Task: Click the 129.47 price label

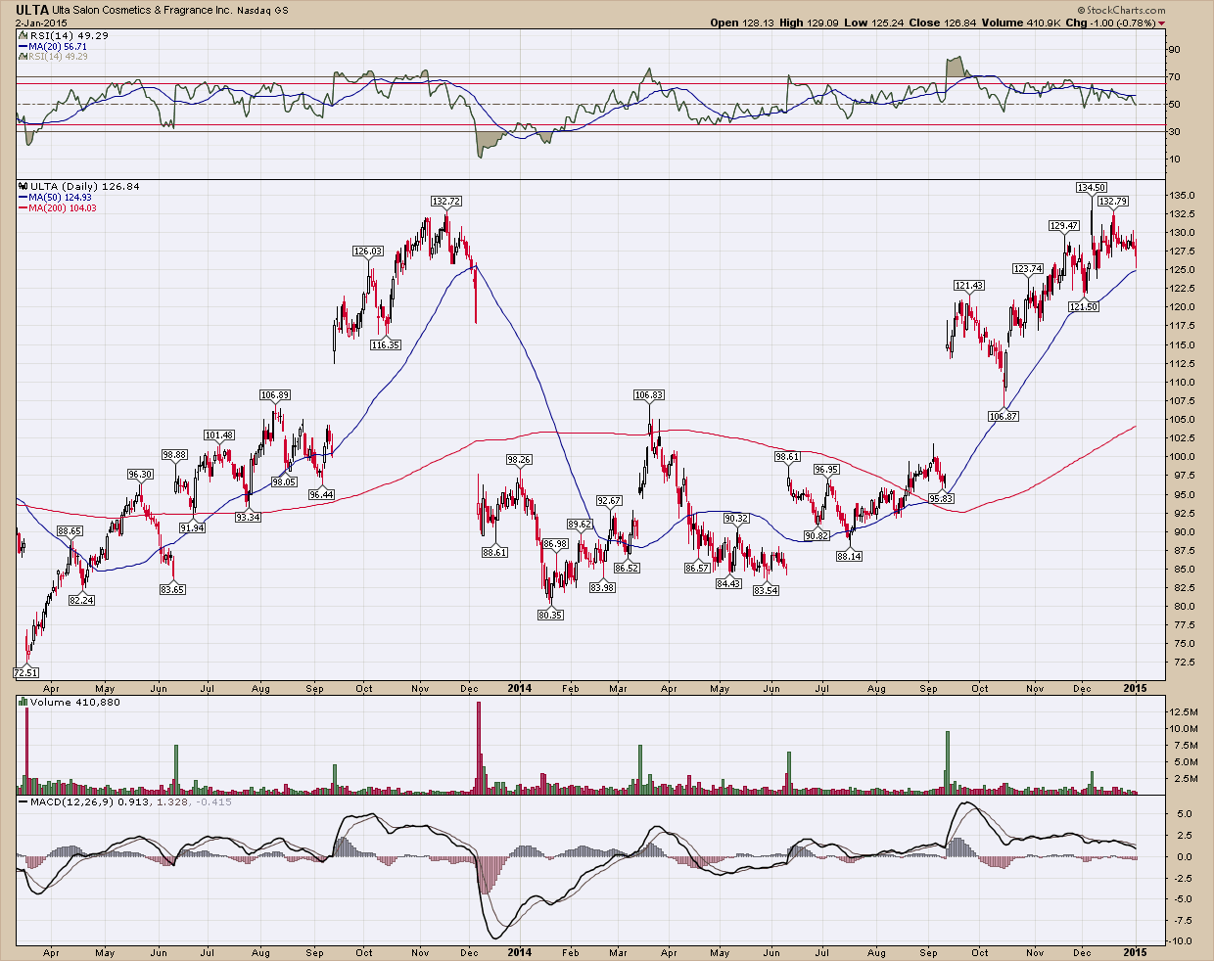Action: tap(1064, 225)
